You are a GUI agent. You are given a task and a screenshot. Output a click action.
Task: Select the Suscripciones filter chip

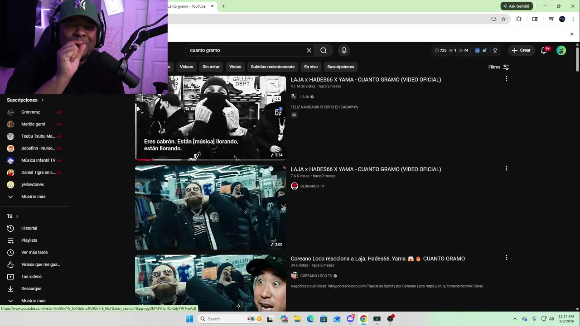tap(341, 67)
